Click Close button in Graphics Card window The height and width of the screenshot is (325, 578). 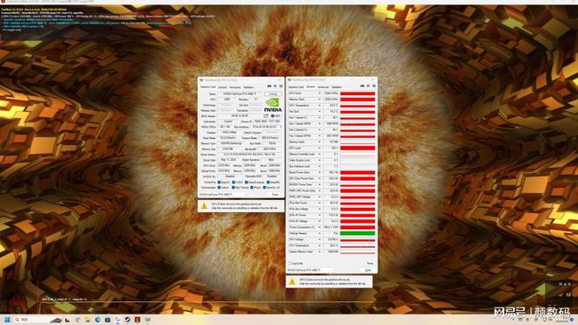[275, 195]
